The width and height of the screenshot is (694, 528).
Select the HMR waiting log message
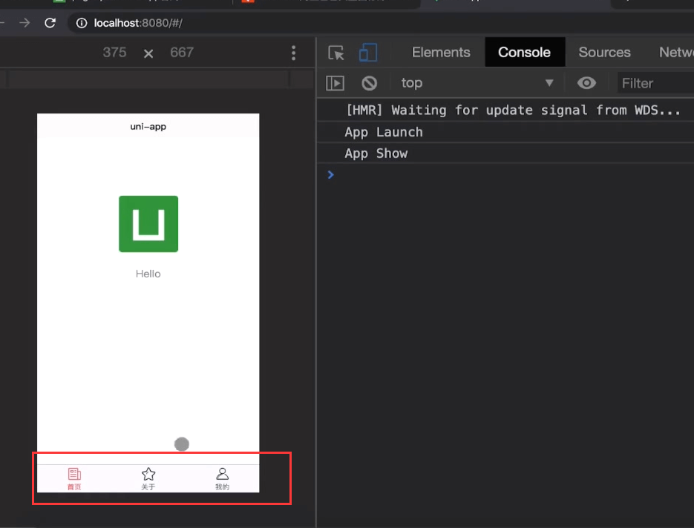[x=513, y=110]
